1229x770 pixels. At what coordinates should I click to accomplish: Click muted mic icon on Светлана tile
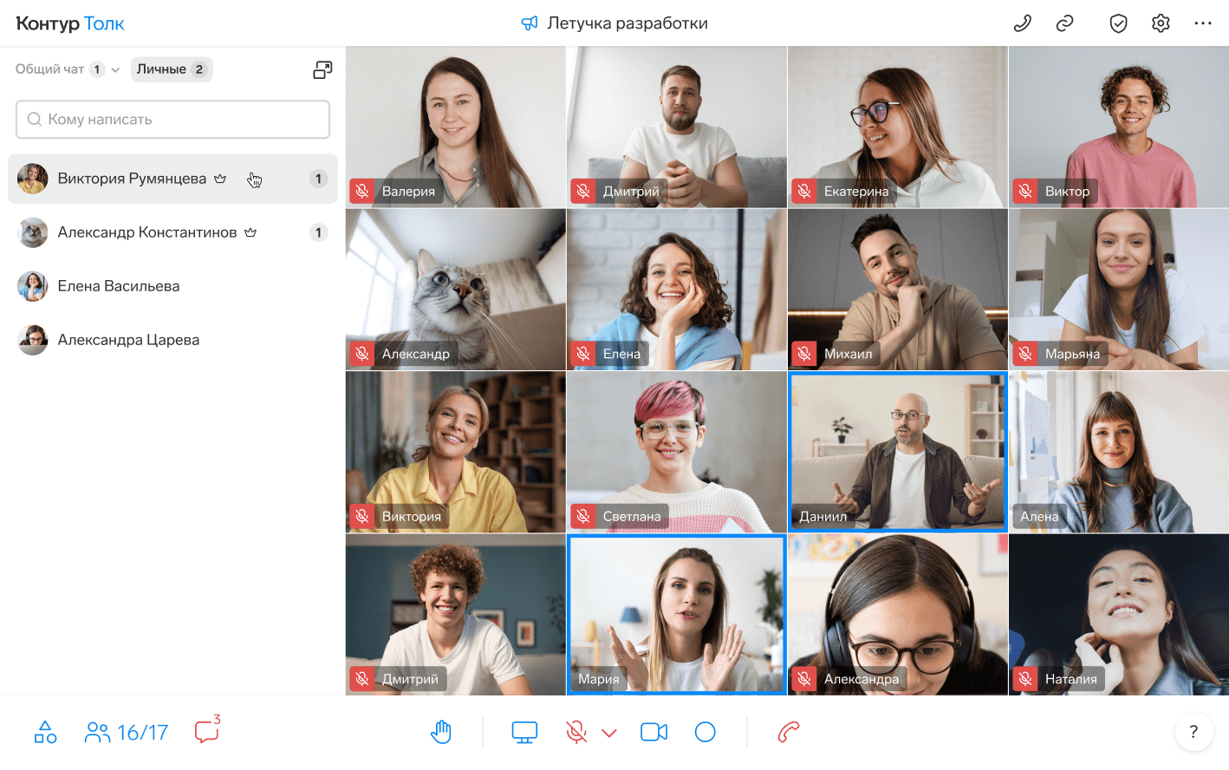point(583,516)
